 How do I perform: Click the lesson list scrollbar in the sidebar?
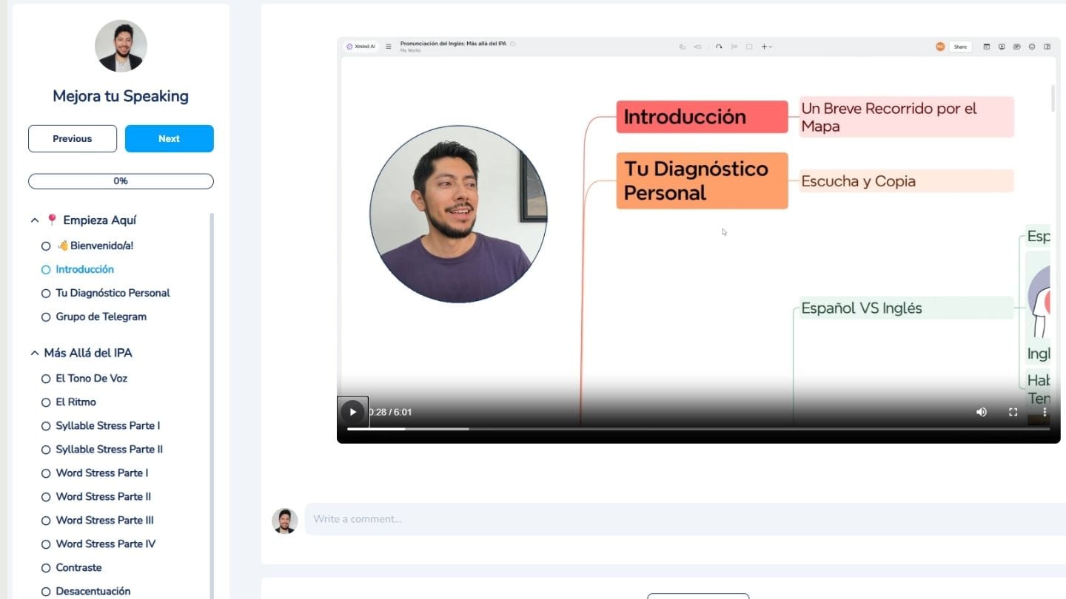(x=212, y=405)
